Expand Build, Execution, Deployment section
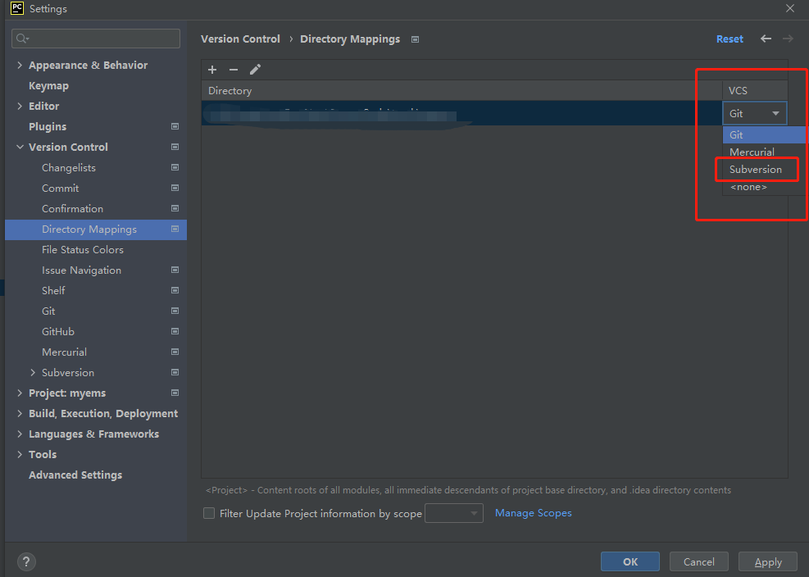This screenshot has height=577, width=809. click(20, 413)
